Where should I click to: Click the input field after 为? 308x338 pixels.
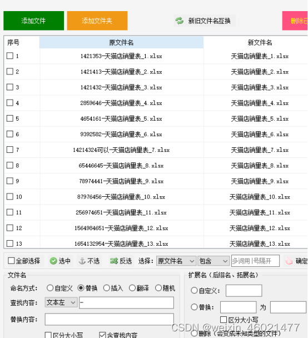point(288,307)
